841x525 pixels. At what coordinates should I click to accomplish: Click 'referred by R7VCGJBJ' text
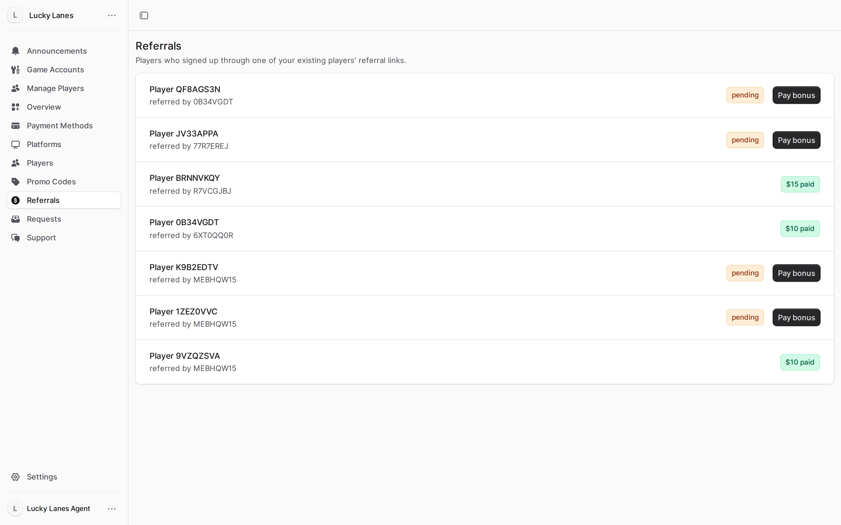[190, 191]
